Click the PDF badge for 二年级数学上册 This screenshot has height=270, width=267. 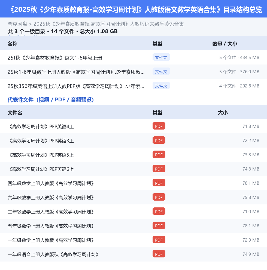click(x=159, y=212)
